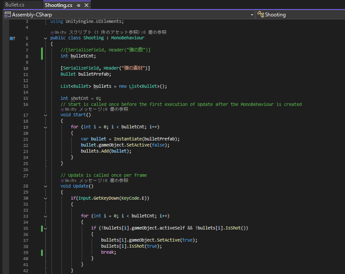Click the bulletCnt variable on line 8
This screenshot has height=274, width=345.
click(x=83, y=56)
